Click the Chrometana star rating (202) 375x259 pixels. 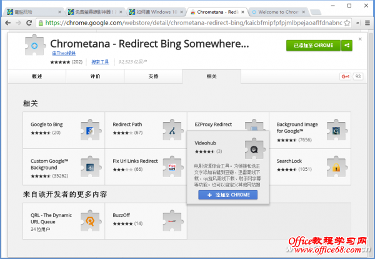coord(66,62)
